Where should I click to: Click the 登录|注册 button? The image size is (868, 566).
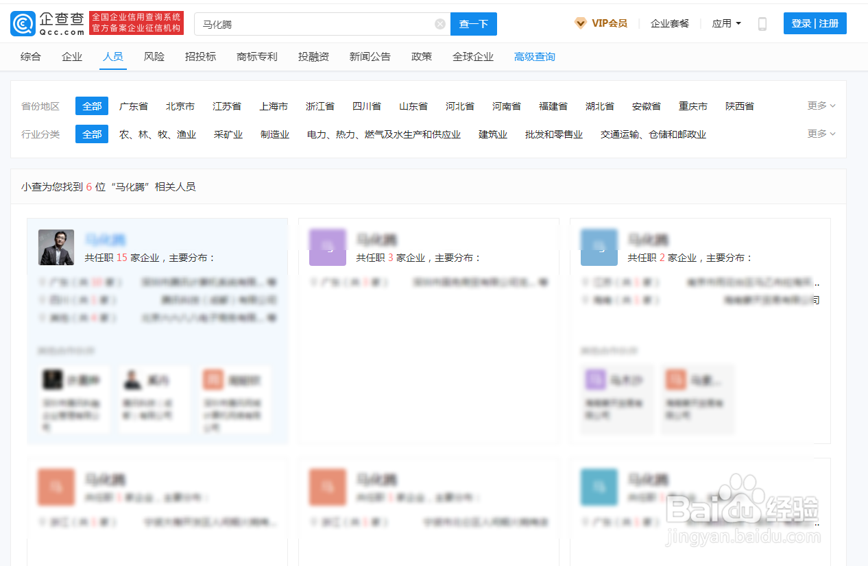815,23
